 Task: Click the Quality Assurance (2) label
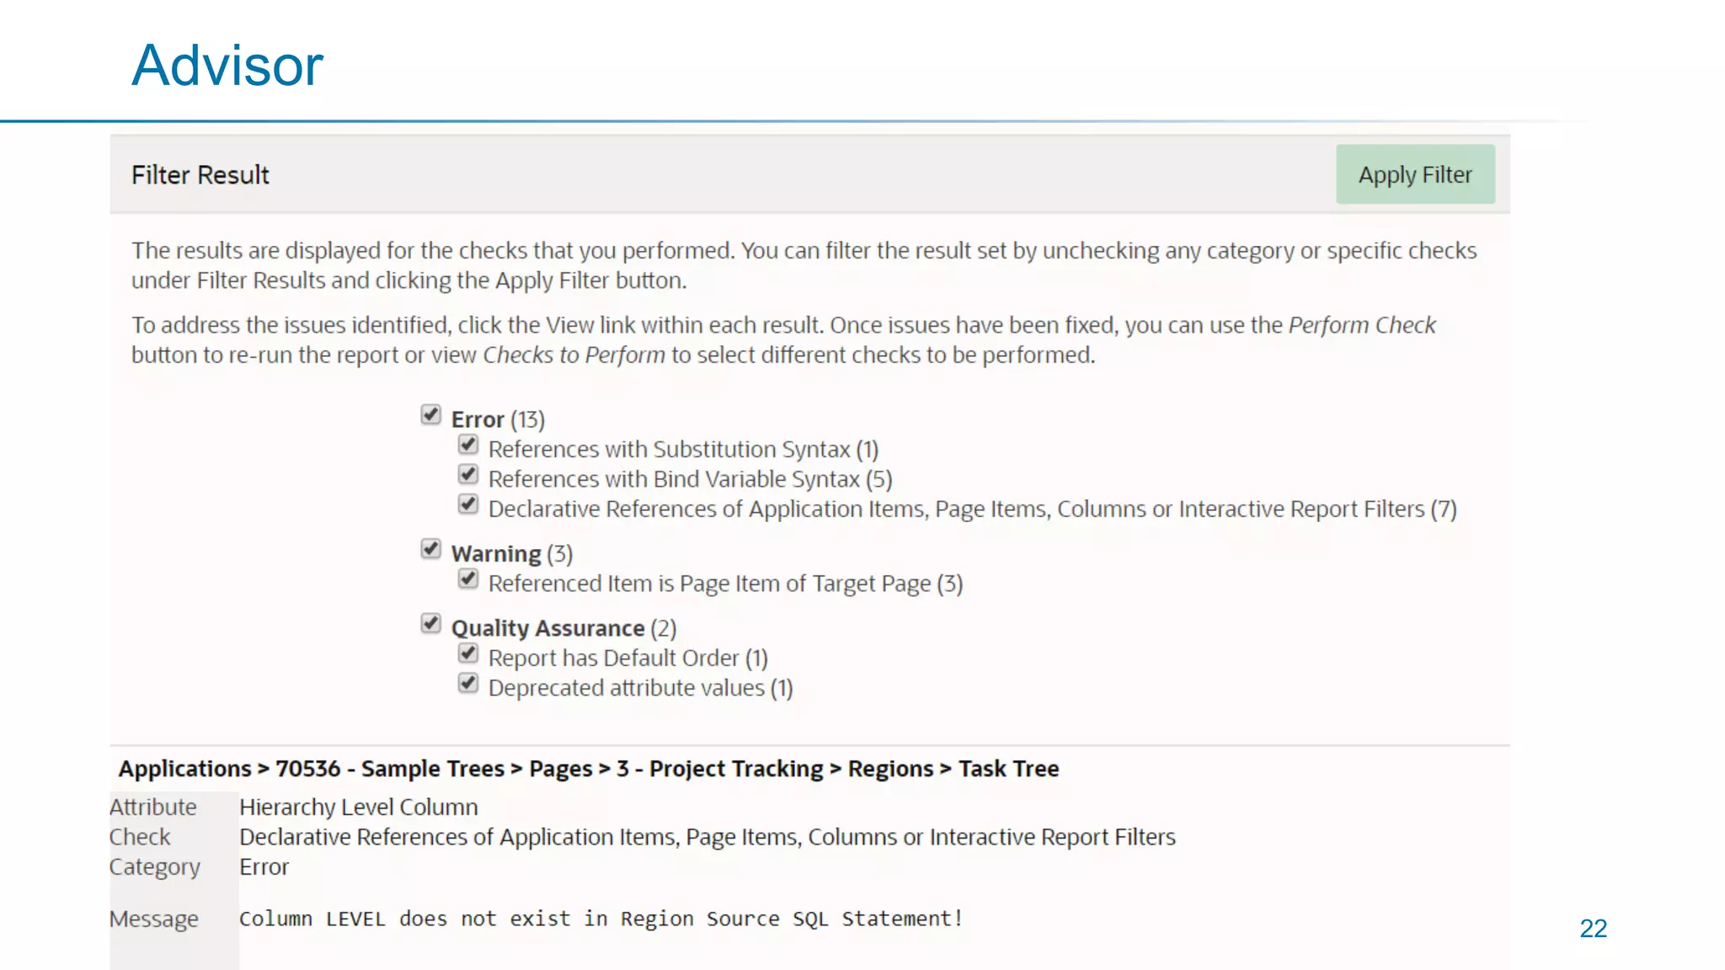coord(563,628)
